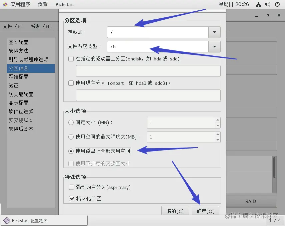Expand the 挂载点 dropdown arrow
285x226 pixels.
[214, 32]
